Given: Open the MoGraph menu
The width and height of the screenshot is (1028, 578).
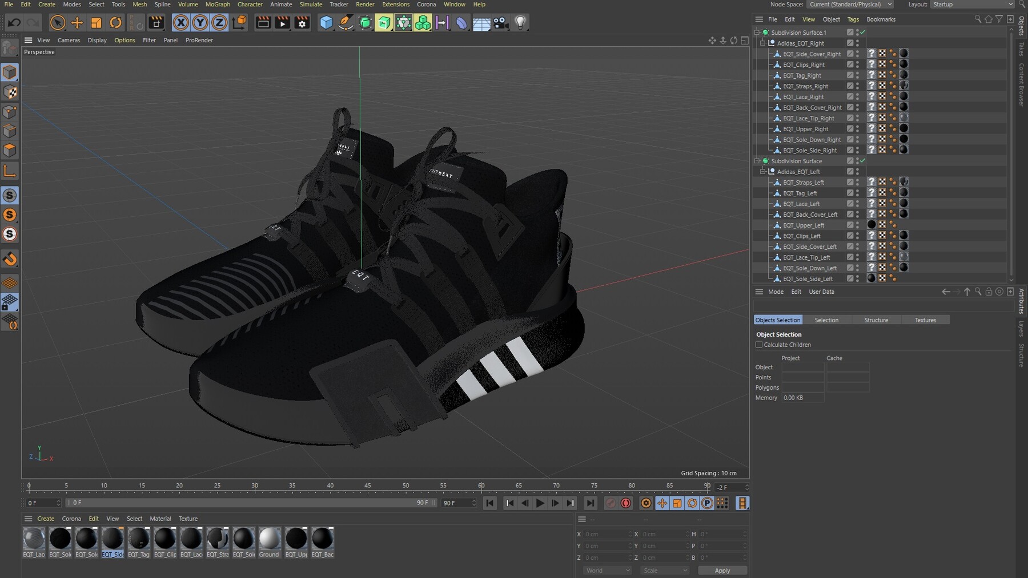Looking at the screenshot, I should click(218, 4).
